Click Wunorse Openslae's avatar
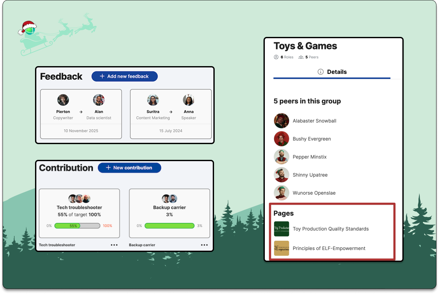This screenshot has height=294, width=439. click(x=282, y=193)
